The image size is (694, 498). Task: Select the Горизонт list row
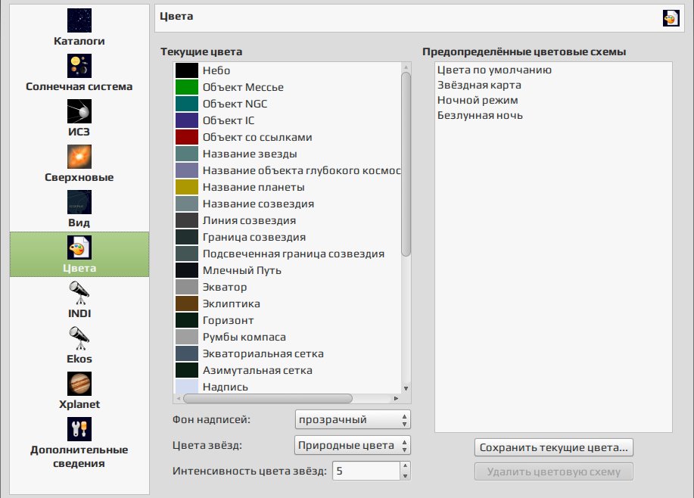(288, 320)
